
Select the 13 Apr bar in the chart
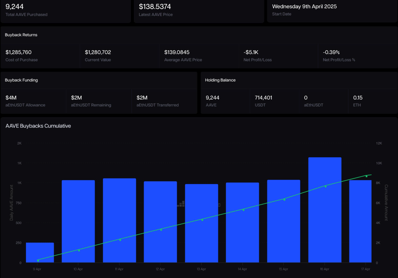[x=201, y=223]
